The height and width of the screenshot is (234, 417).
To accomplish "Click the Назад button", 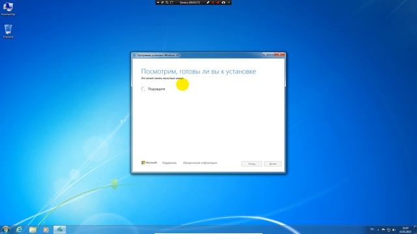I will coord(252,164).
